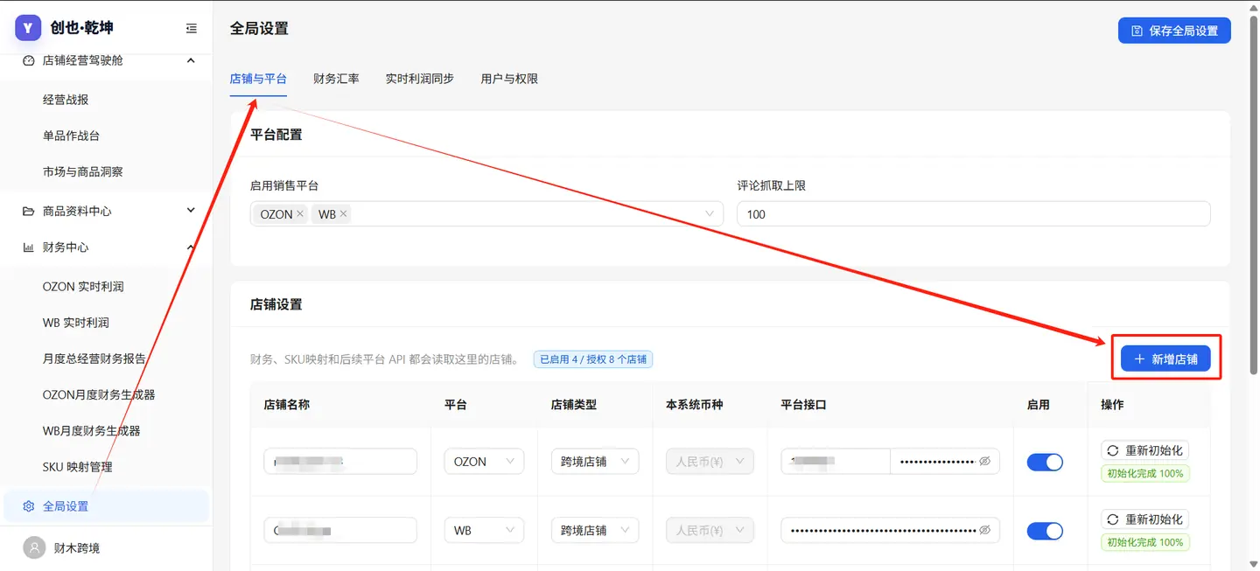
Task: Remove the OZON platform tag
Action: (x=300, y=214)
